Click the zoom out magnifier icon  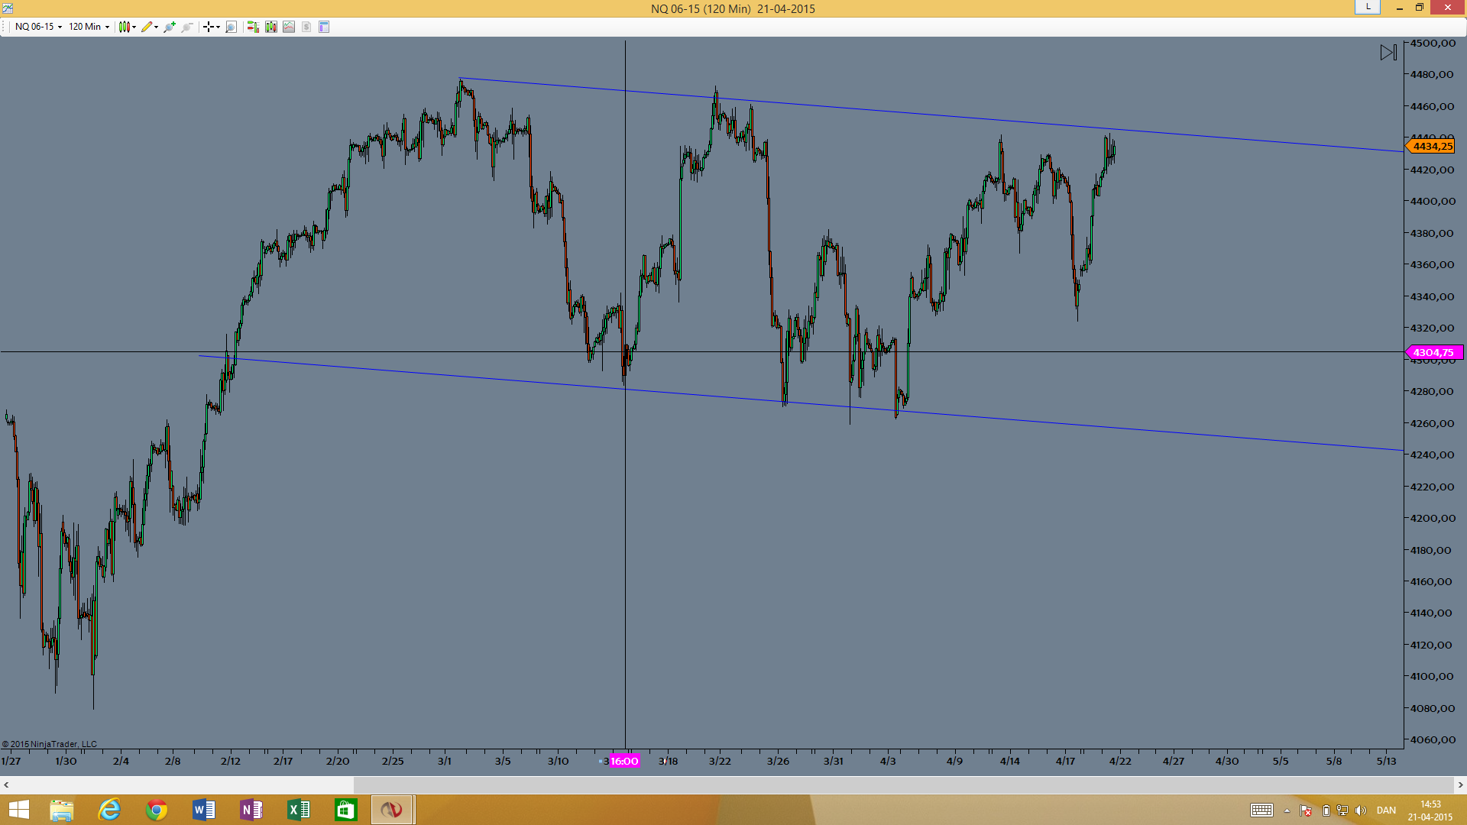[x=187, y=27]
